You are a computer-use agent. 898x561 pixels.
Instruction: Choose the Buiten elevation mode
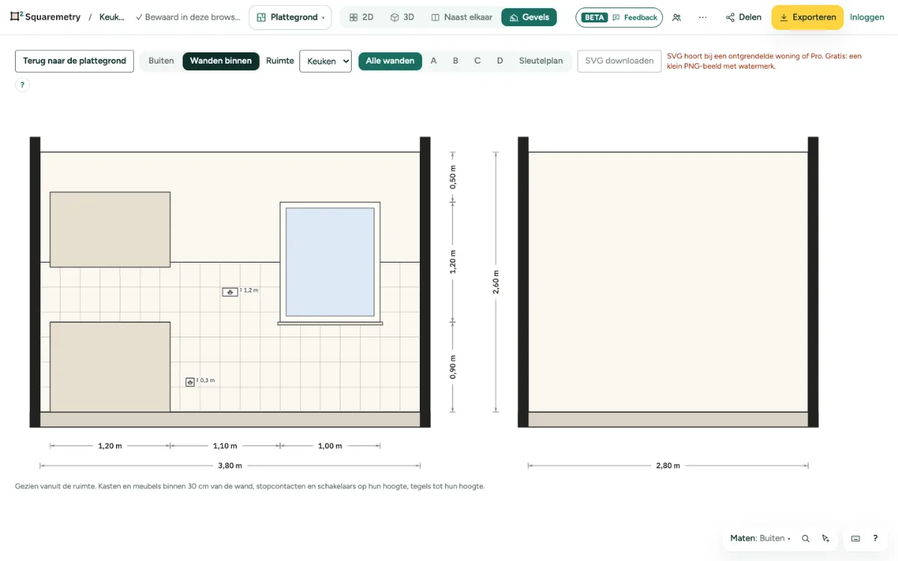(161, 61)
